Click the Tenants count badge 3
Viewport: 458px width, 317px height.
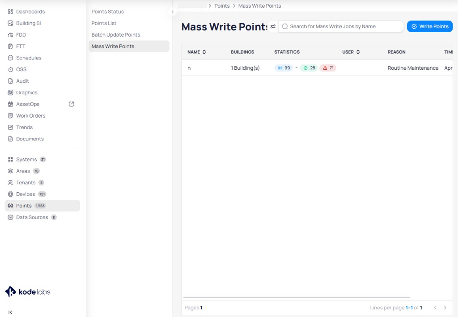42,183
